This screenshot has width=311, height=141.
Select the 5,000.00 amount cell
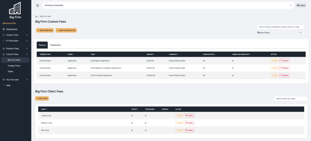150,60
